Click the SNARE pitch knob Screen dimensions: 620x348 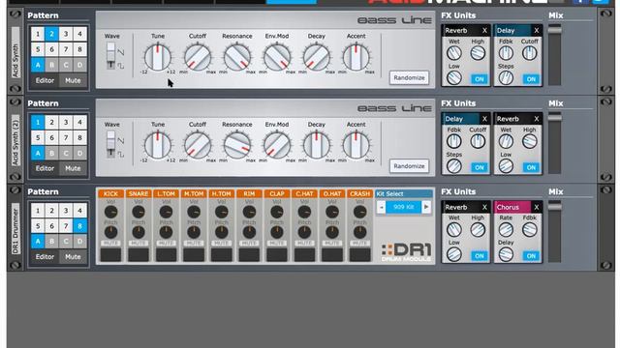coord(139,232)
